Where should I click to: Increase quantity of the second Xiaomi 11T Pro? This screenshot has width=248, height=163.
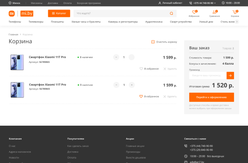coord(131,85)
